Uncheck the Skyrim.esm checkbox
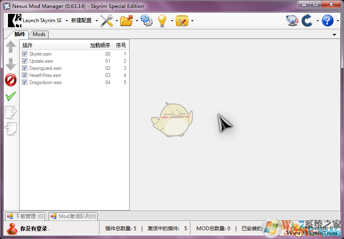344x239 pixels. tap(25, 54)
